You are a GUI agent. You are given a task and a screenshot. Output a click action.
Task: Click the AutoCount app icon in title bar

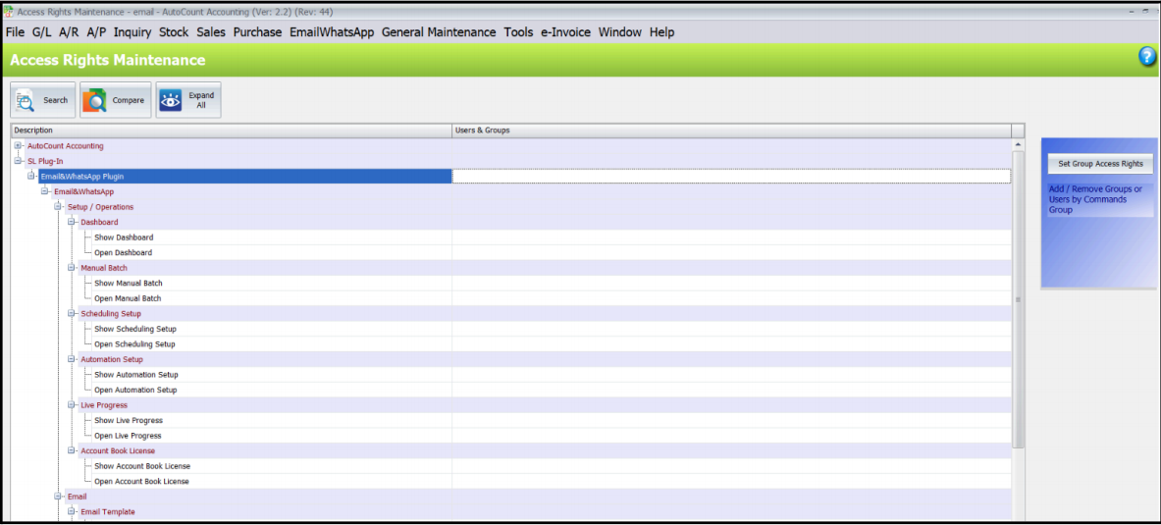pyautogui.click(x=9, y=11)
